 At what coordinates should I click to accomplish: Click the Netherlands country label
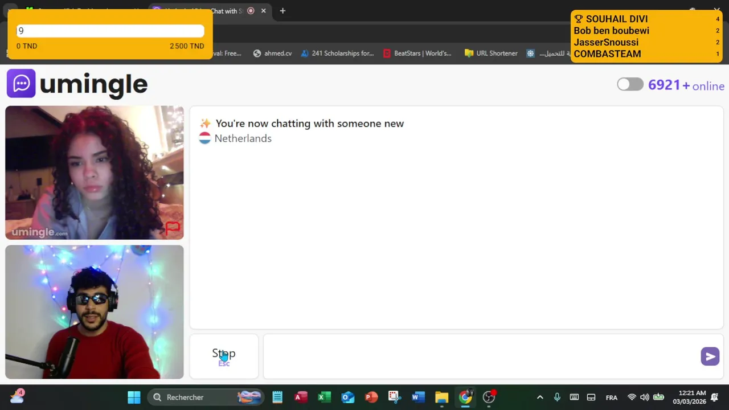point(243,138)
